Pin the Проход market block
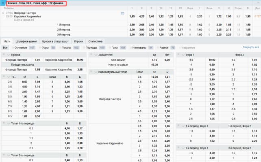This screenshot has height=162, width=261. tap(4, 54)
